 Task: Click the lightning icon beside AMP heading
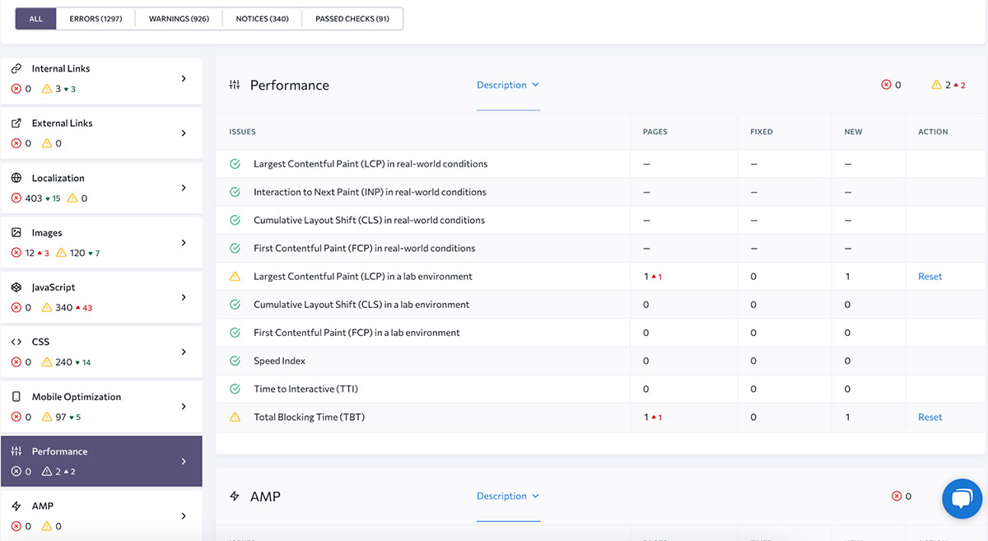pyautogui.click(x=235, y=497)
